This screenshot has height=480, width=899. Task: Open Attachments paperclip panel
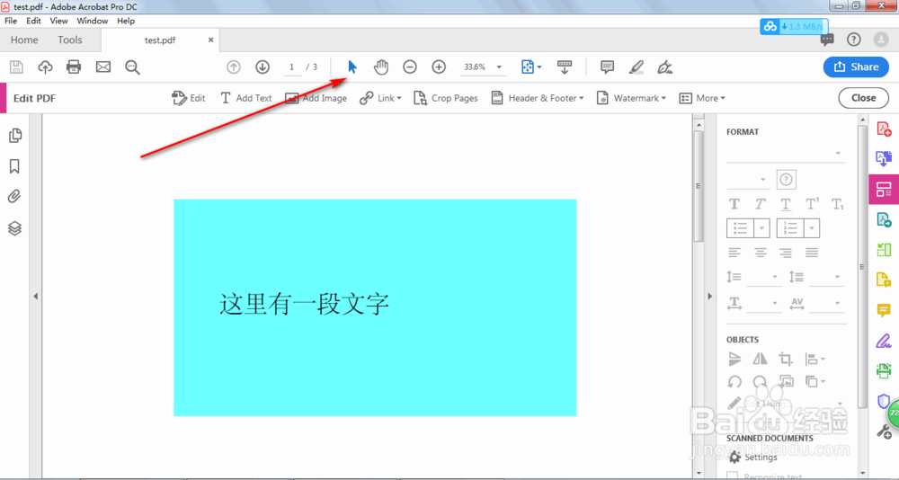[x=15, y=197]
